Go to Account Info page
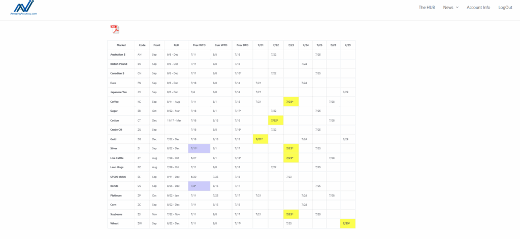 [478, 8]
